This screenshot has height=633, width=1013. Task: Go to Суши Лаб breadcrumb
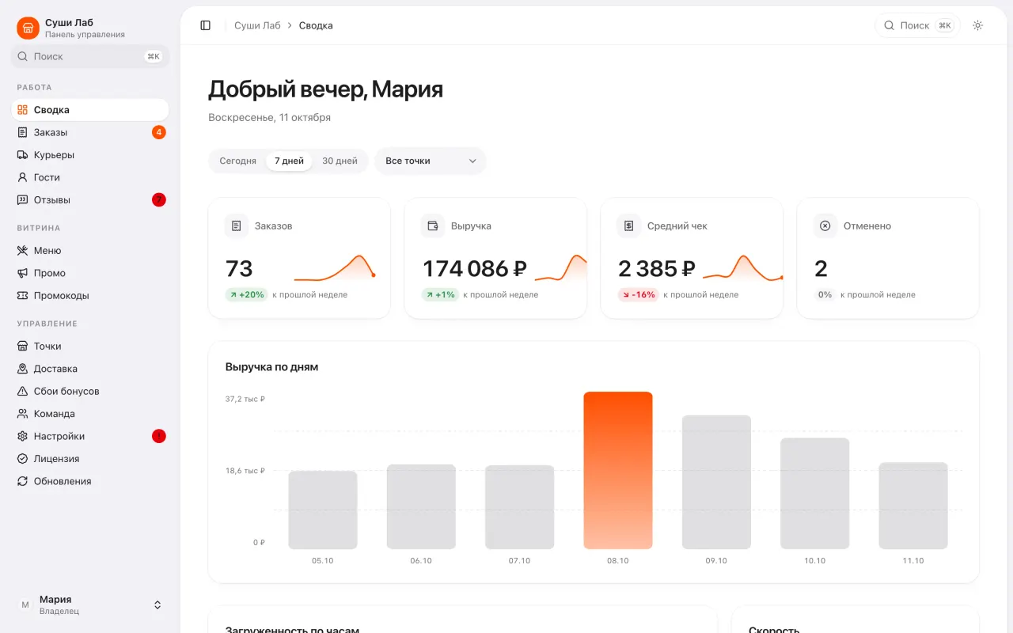tap(257, 25)
